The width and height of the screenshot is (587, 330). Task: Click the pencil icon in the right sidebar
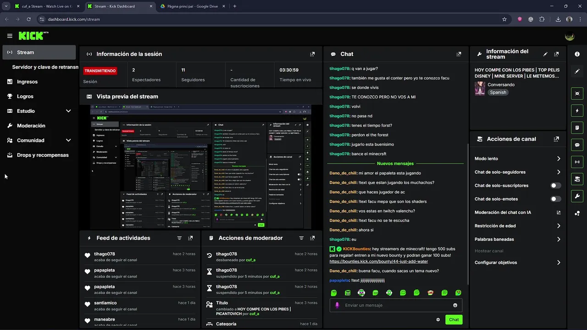[x=577, y=71]
